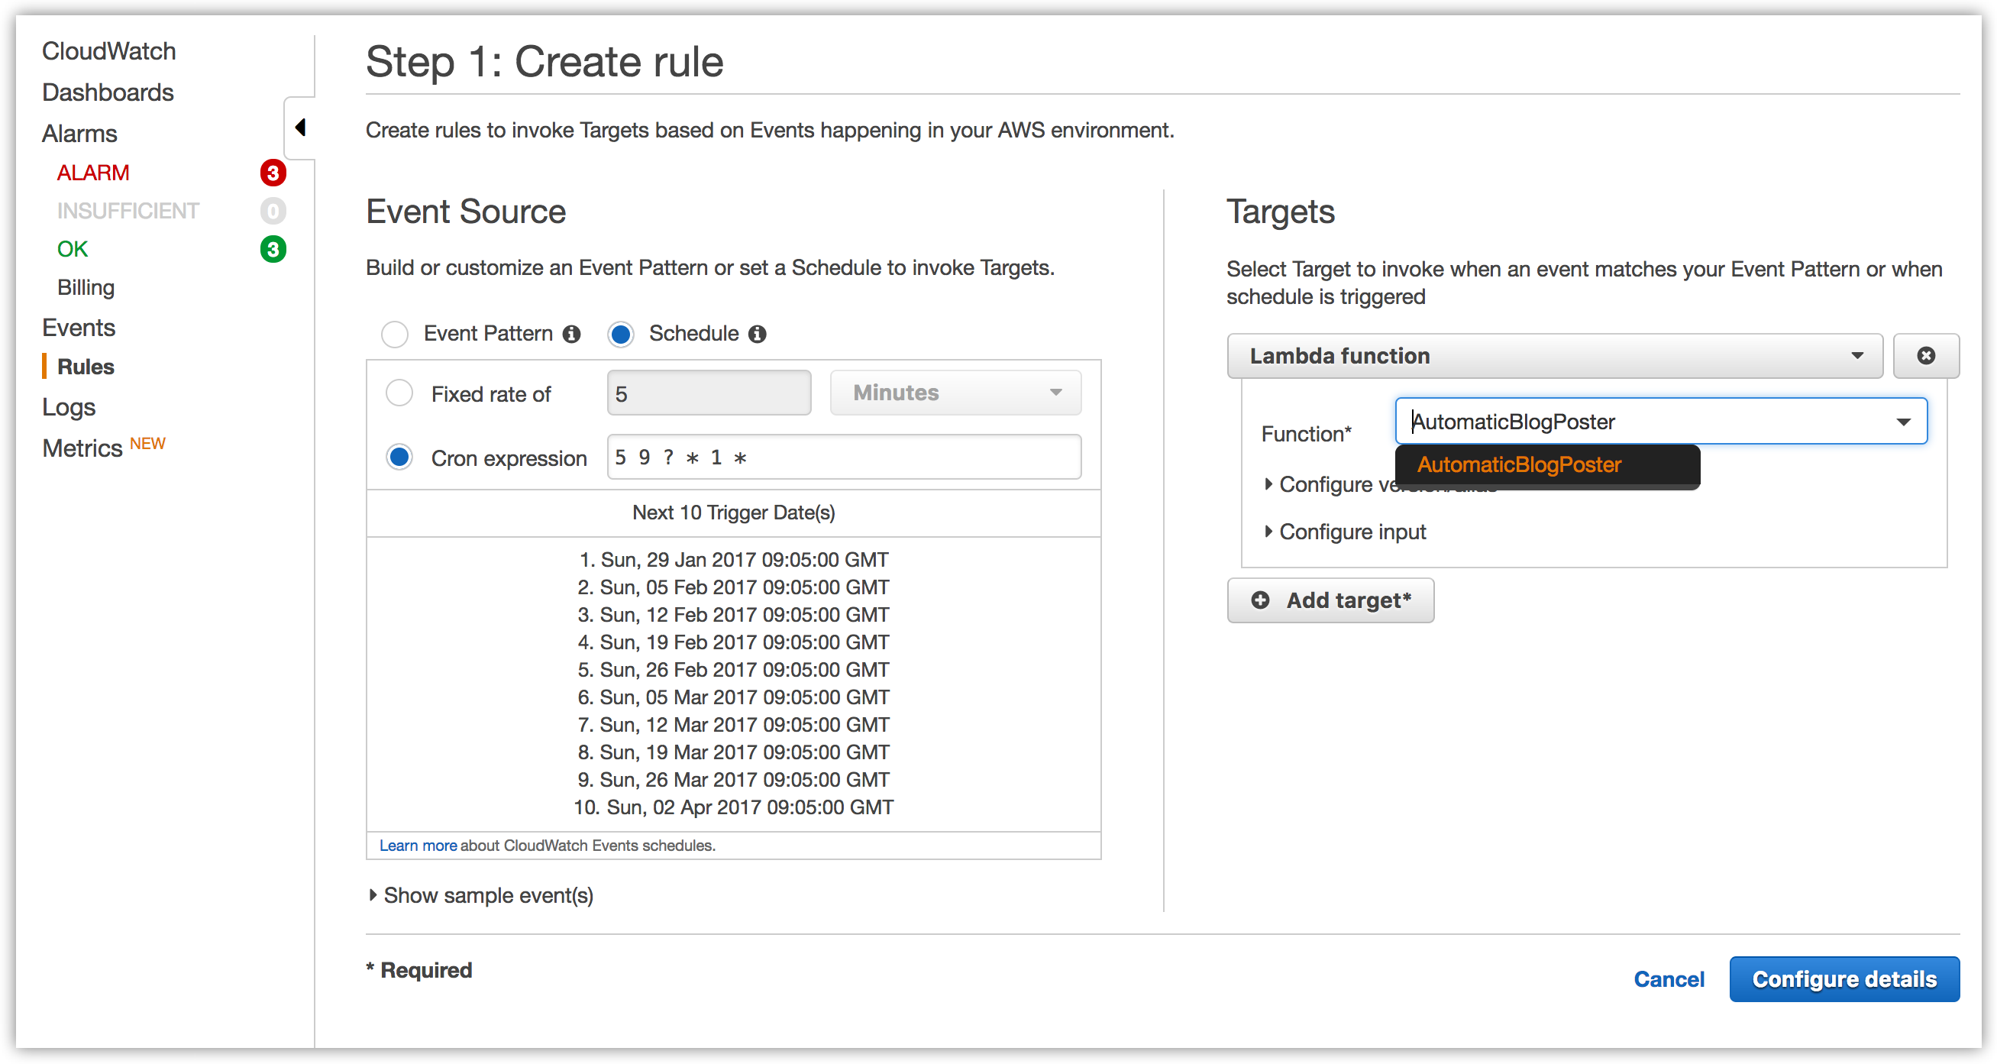Remove the target with the X icon

point(1925,356)
